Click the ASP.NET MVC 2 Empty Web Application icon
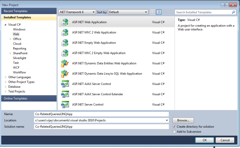Image resolution: width=240 pixels, height=148 pixels. [65, 53]
